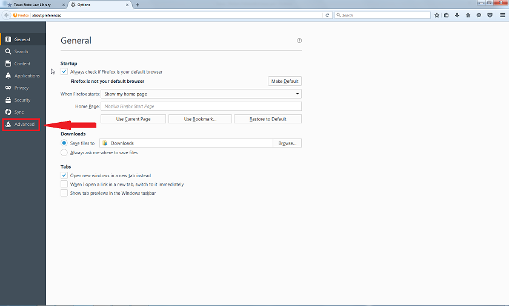Expand the When Firefox starts dropdown
Viewport: 509px width, 306px height.
click(201, 94)
